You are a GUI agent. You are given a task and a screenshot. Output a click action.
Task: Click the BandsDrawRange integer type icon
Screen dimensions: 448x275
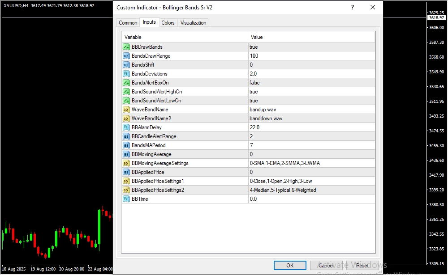click(x=126, y=56)
